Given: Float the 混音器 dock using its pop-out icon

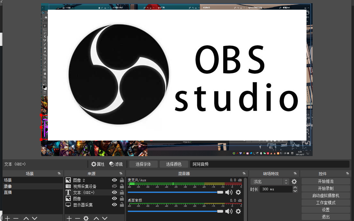Looking at the screenshot, I should pos(244,174).
